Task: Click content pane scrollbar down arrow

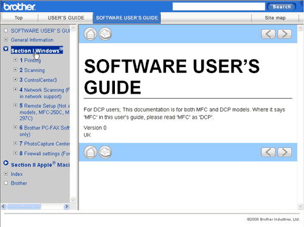Action: [300, 206]
